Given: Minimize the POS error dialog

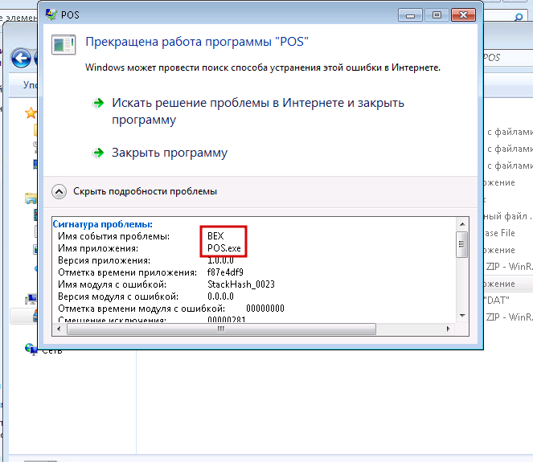Looking at the screenshot, I should (x=410, y=15).
